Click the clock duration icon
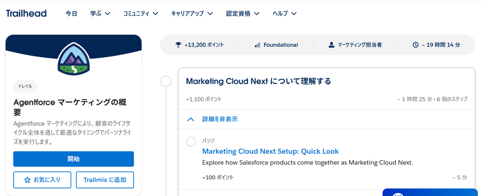This screenshot has height=196, width=482. (x=416, y=45)
